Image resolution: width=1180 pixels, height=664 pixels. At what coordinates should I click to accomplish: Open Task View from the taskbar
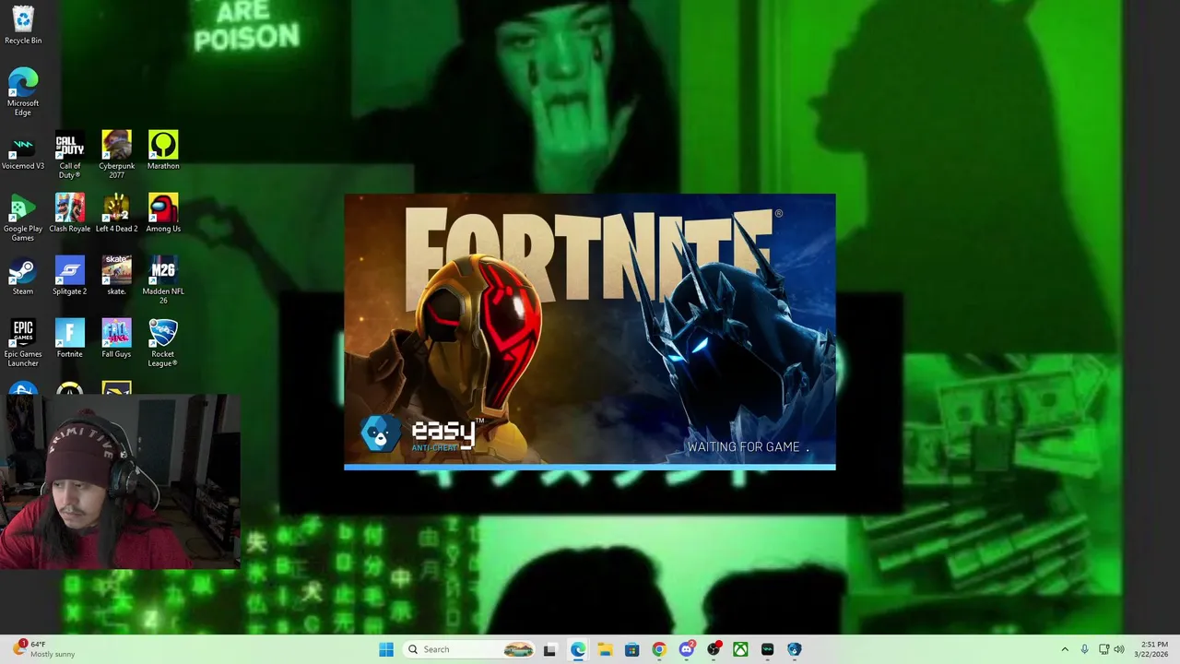pyautogui.click(x=550, y=649)
